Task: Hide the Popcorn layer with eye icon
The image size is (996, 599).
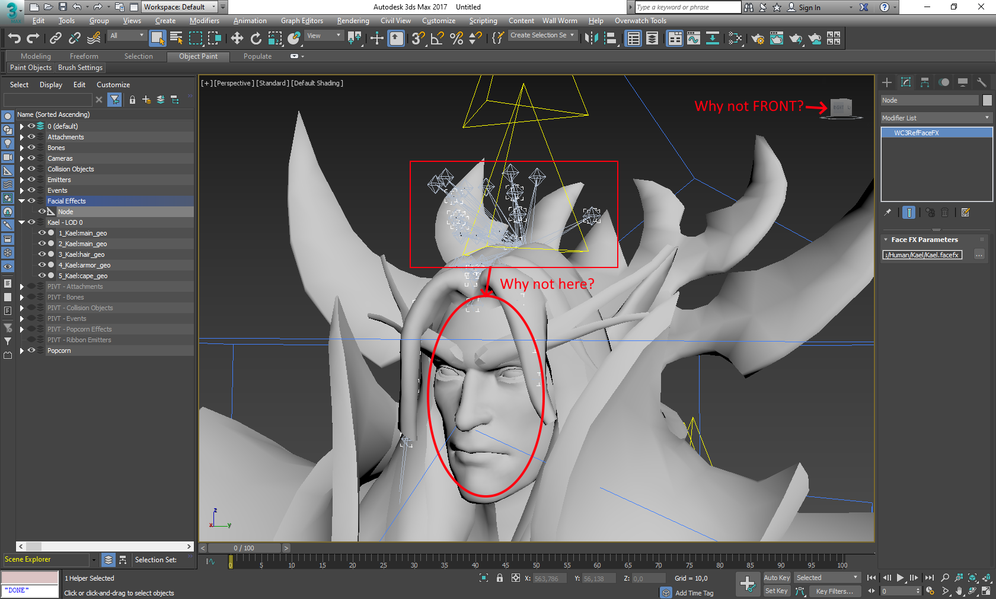Action: 31,351
